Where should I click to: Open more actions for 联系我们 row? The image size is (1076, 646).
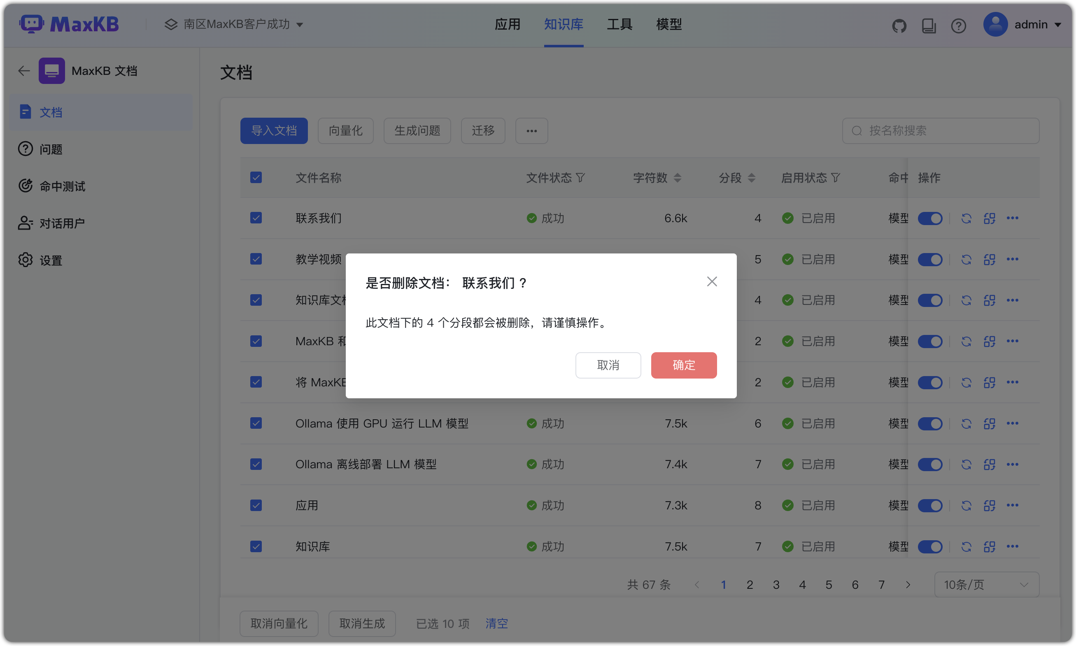(x=1012, y=218)
